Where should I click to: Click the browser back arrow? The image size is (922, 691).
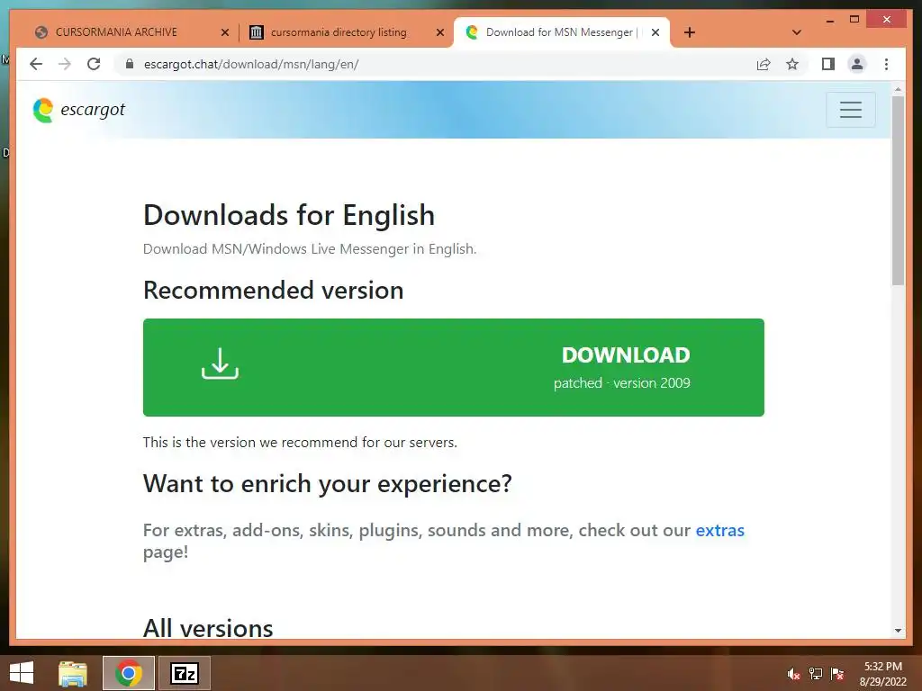tap(36, 64)
